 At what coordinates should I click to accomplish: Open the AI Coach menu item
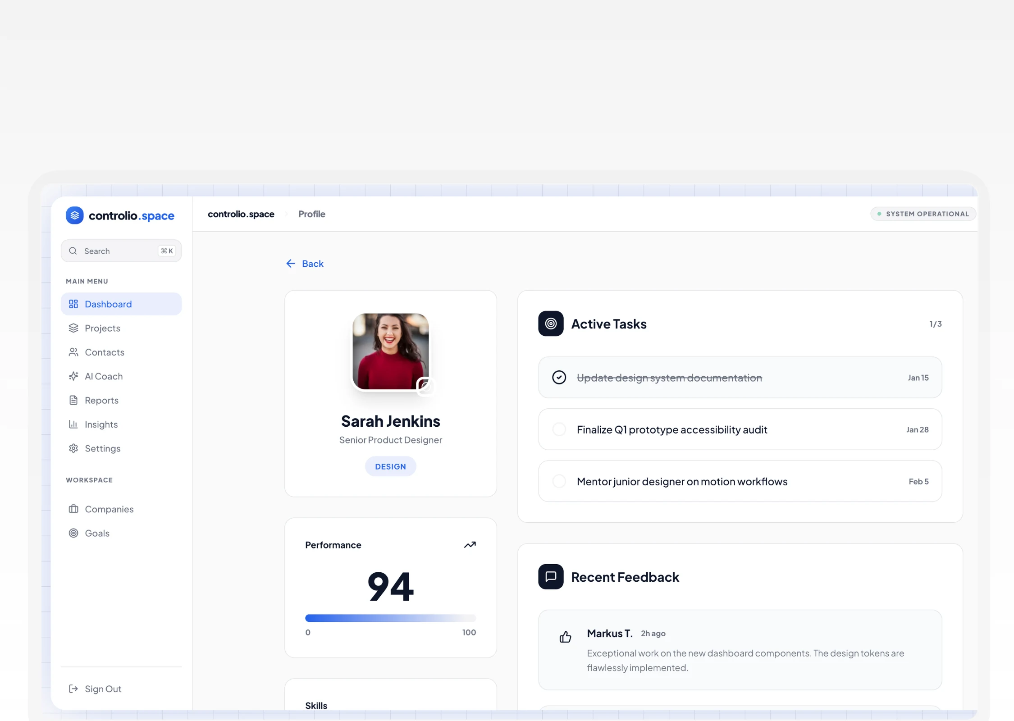click(x=103, y=376)
